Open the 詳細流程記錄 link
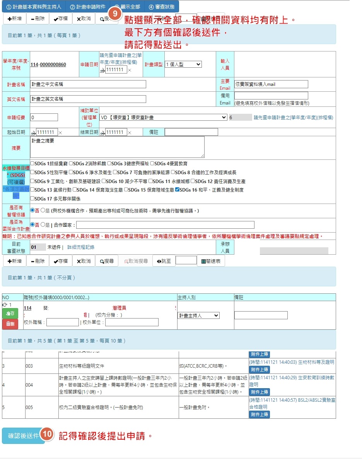The width and height of the screenshot is (362, 459). (x=80, y=247)
